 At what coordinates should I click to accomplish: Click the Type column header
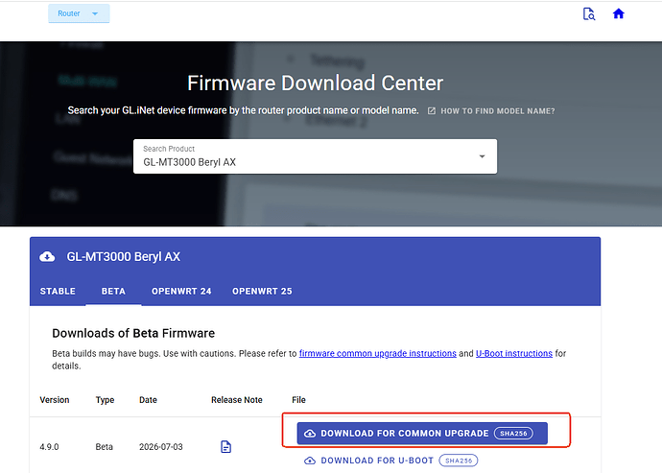105,400
